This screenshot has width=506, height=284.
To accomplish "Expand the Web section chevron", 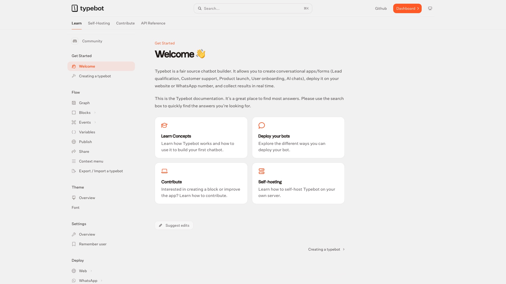I will (x=91, y=271).
